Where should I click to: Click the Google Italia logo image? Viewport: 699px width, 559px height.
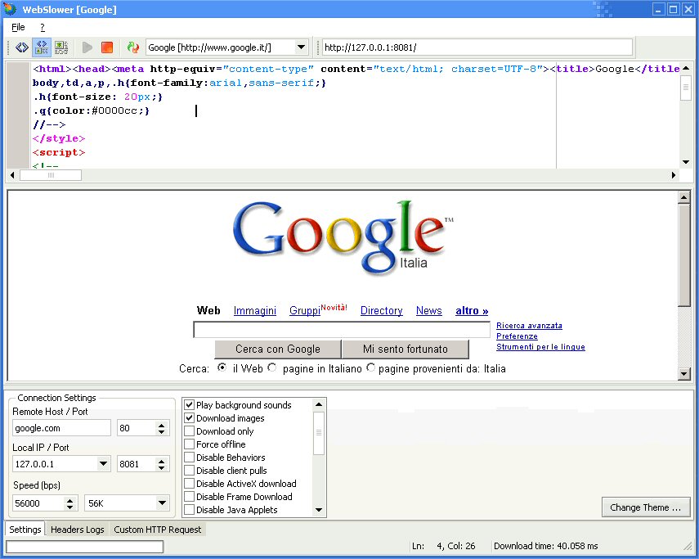(343, 237)
